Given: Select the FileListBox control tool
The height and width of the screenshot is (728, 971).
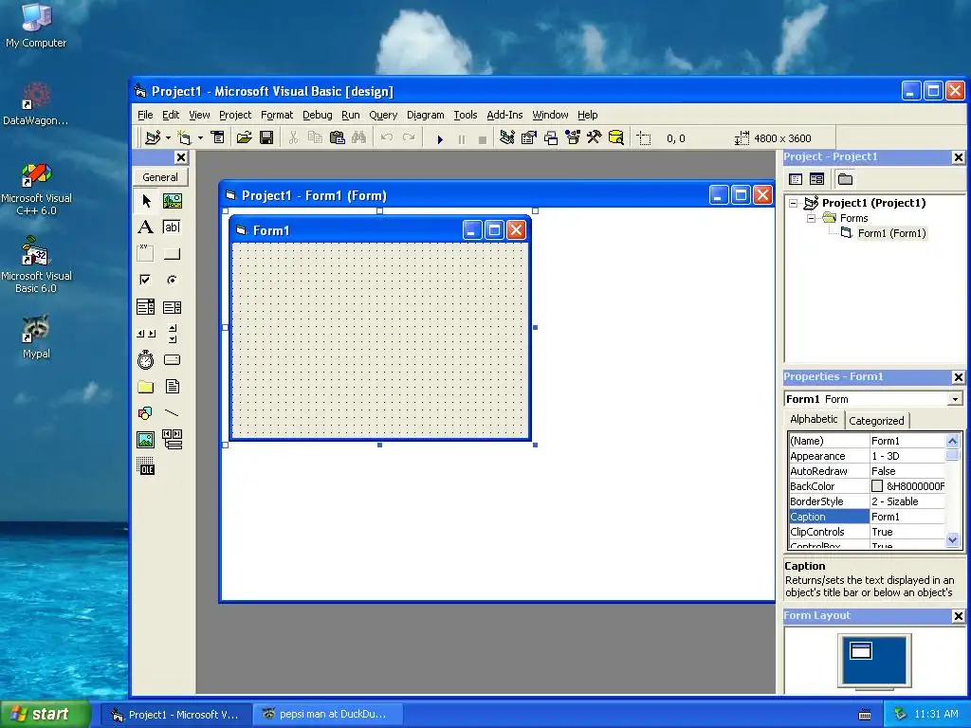Looking at the screenshot, I should pos(173,387).
